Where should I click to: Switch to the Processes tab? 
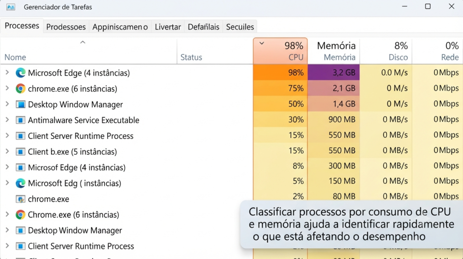tap(22, 26)
